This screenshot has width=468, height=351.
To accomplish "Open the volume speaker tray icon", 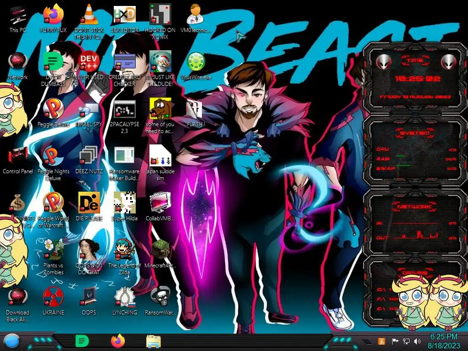I will pos(417,341).
